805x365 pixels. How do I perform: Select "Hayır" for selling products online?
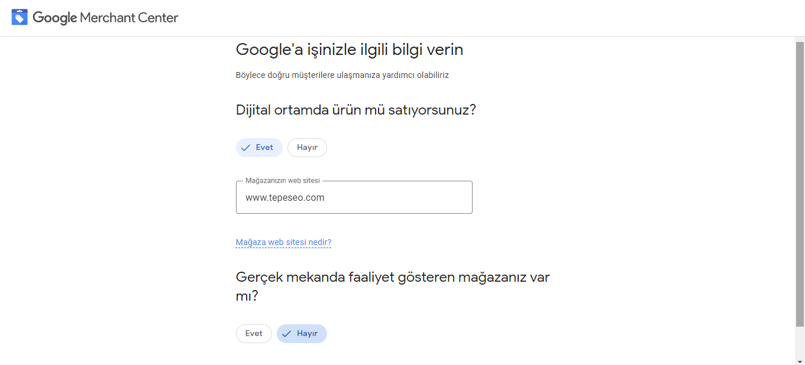pyautogui.click(x=307, y=148)
